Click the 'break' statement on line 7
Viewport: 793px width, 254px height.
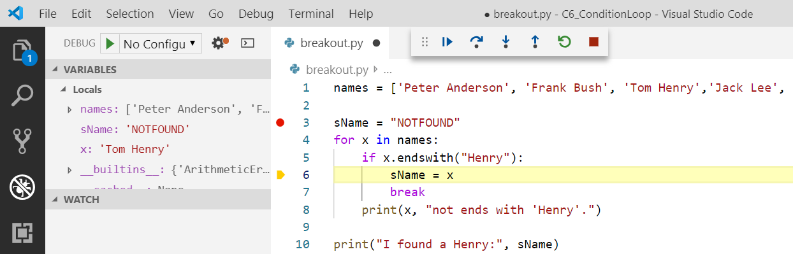pyautogui.click(x=407, y=192)
